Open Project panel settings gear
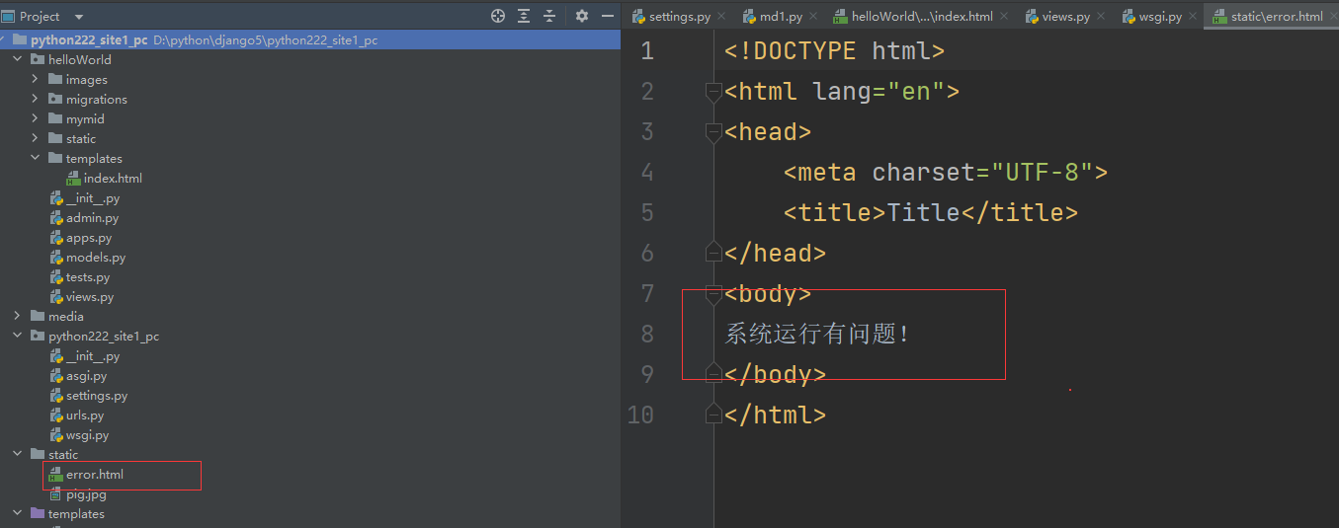 pyautogui.click(x=582, y=16)
